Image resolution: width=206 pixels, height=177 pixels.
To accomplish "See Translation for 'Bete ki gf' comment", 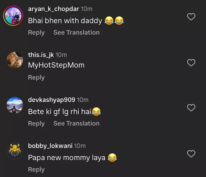I will click(x=76, y=123).
